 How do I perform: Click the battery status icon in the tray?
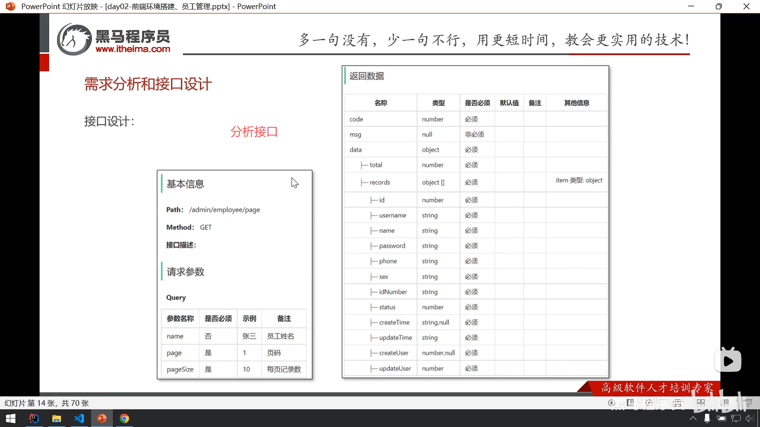tap(721, 418)
